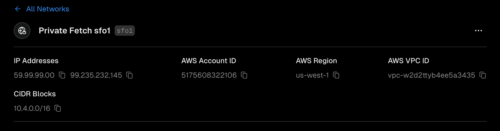Viewport: 500px width, 131px height.
Task: Go back to All Networks
Action: 48,9
